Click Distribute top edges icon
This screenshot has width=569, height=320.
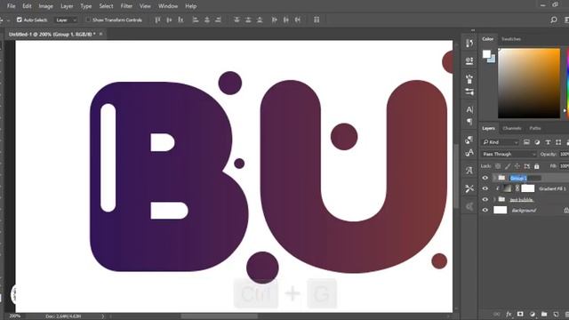(236, 20)
